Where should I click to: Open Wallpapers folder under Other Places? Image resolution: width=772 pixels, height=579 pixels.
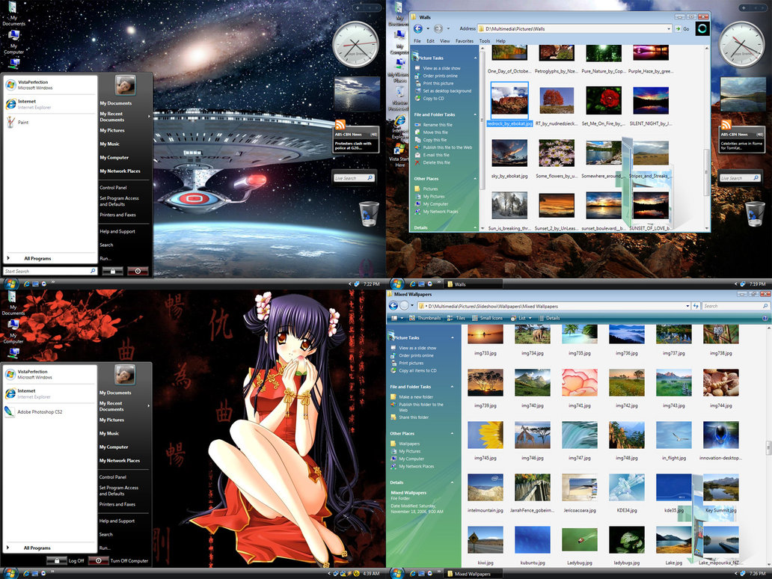(x=409, y=444)
